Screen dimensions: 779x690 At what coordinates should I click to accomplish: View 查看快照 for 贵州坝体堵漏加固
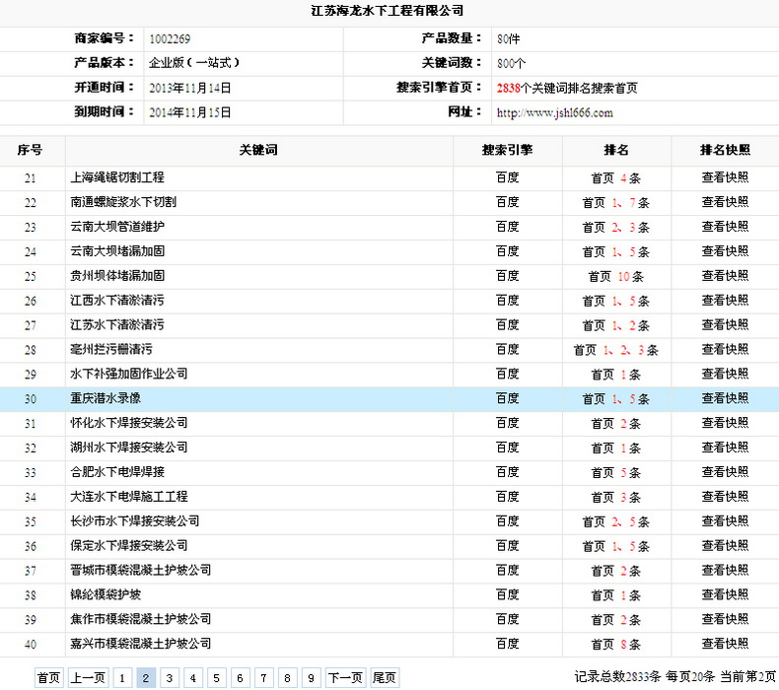[x=725, y=276]
